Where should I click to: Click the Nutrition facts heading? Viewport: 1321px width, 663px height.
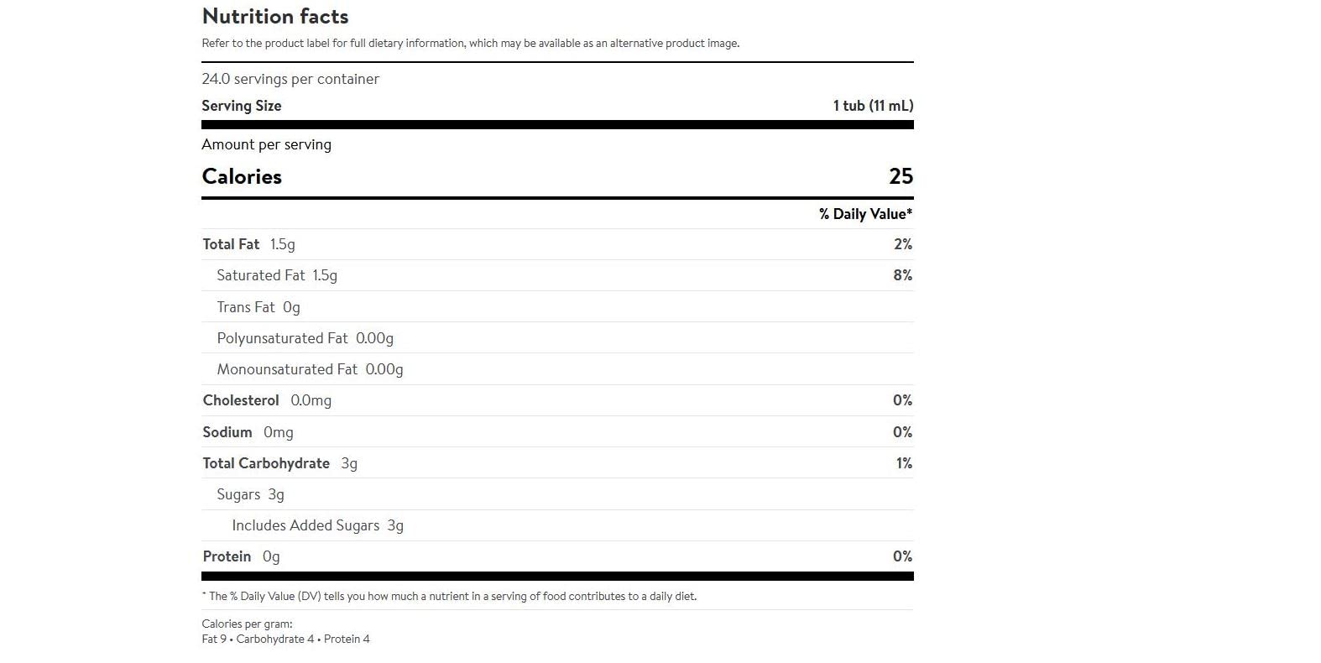coord(275,16)
